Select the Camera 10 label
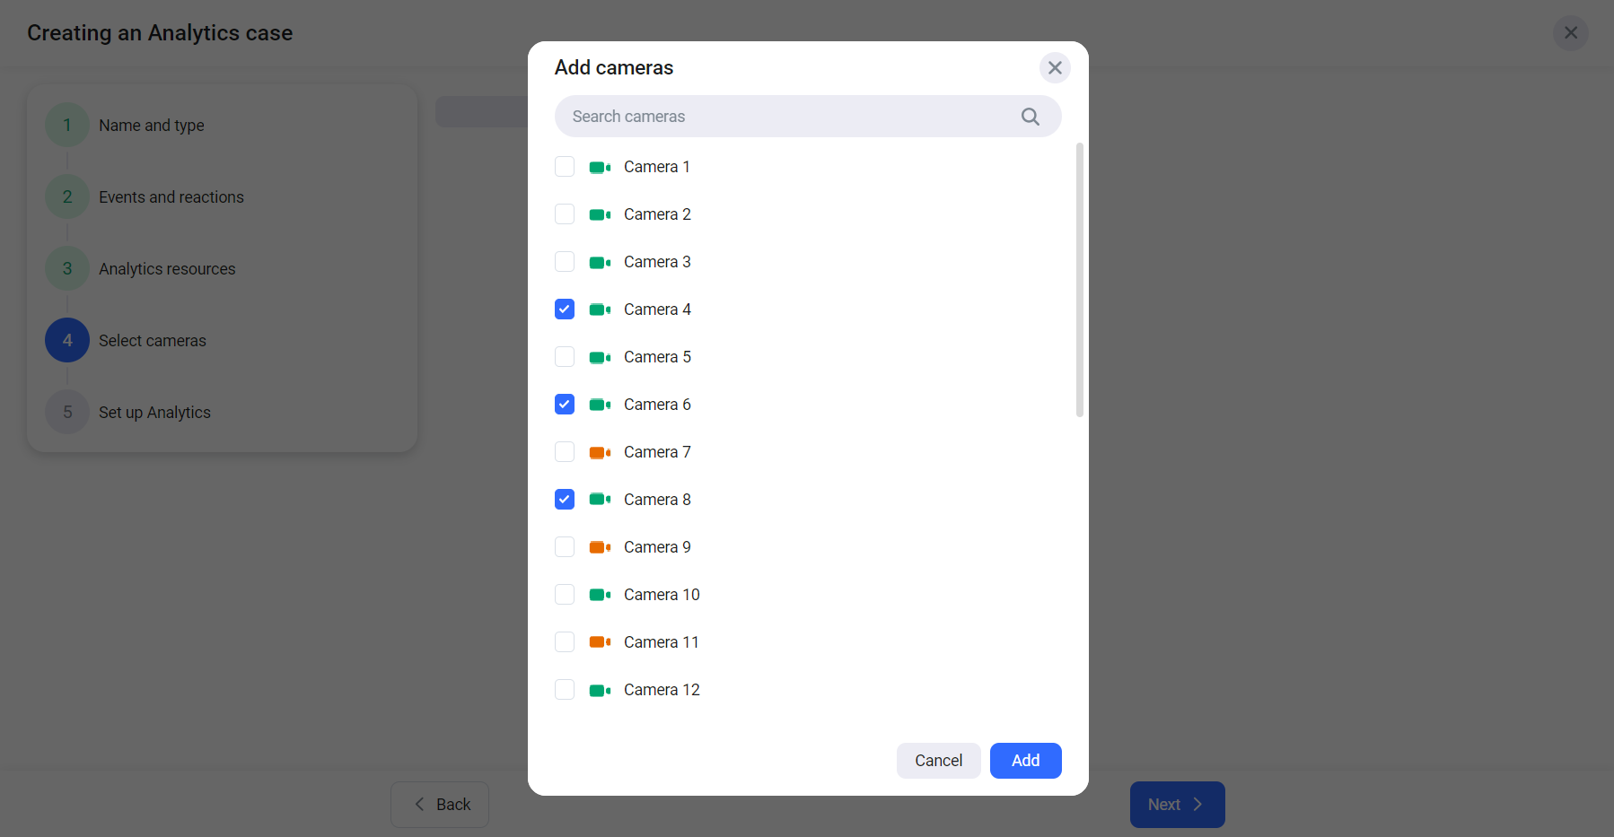Image resolution: width=1614 pixels, height=837 pixels. [662, 595]
